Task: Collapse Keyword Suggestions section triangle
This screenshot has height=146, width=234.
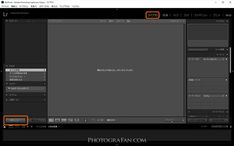Action: 226,80
